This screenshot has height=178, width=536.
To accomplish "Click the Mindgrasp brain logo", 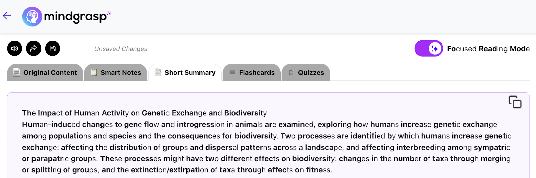I will [32, 16].
